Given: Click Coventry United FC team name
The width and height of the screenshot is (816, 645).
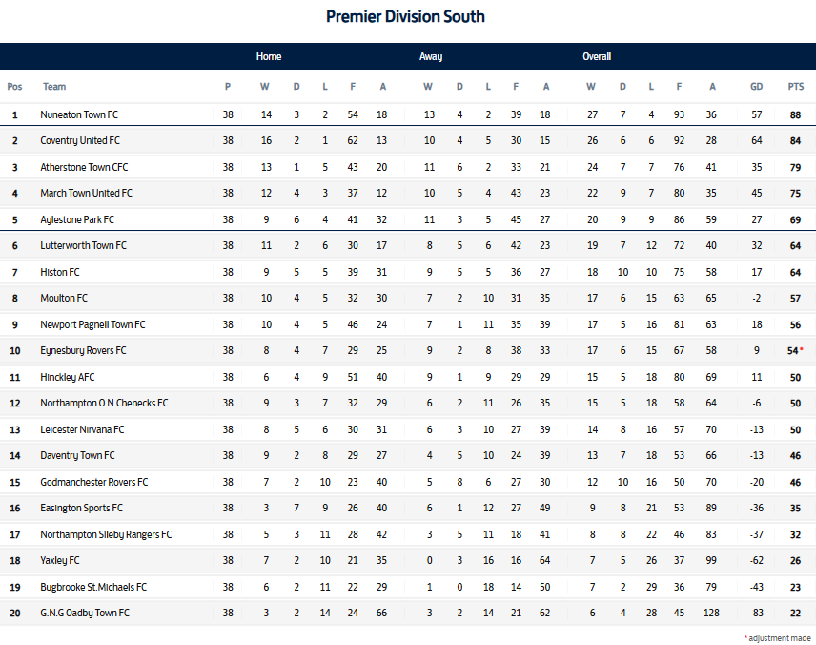Looking at the screenshot, I should coord(80,141).
